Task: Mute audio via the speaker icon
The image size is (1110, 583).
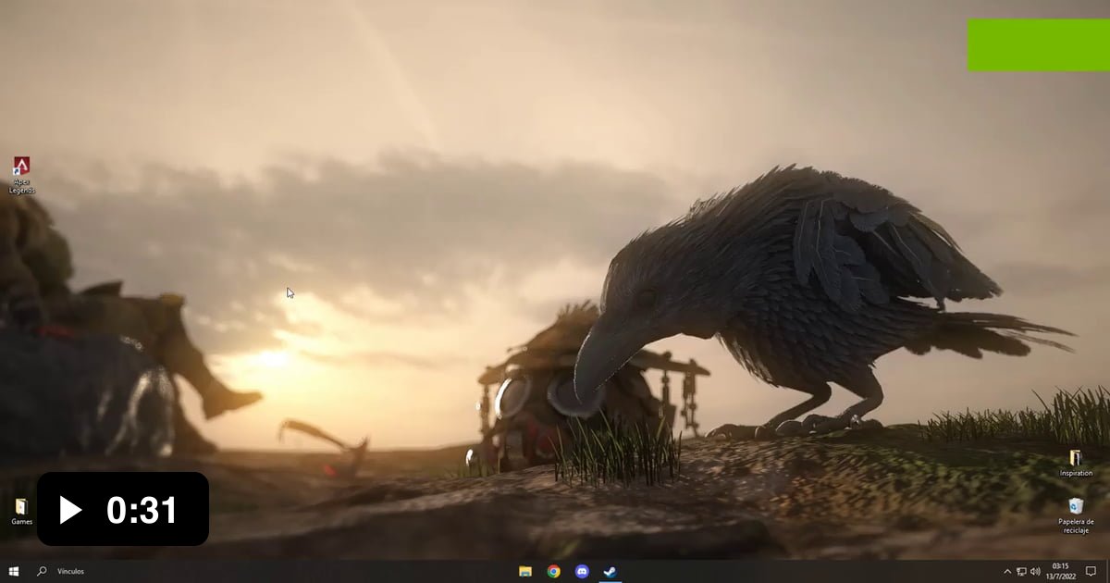Action: pos(1035,571)
